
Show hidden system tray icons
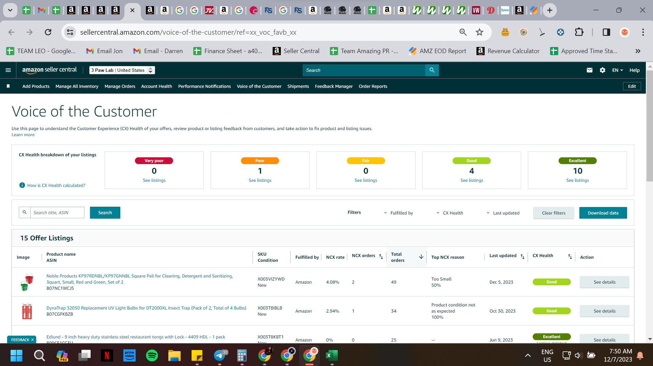528,355
